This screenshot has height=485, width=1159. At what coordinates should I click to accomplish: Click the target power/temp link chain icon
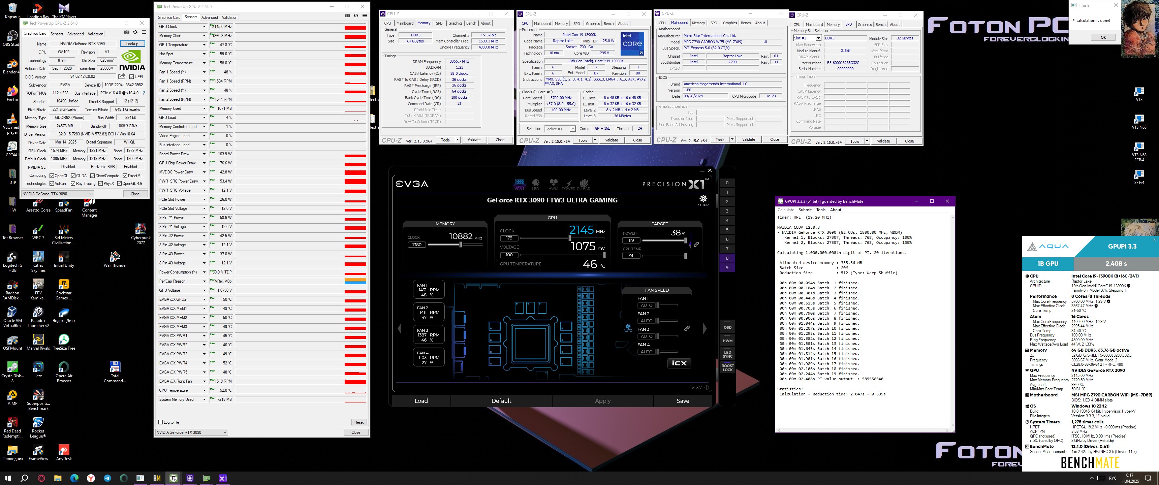tap(696, 244)
